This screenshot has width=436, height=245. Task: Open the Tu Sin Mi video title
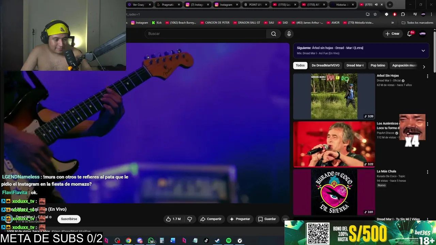pos(398,219)
